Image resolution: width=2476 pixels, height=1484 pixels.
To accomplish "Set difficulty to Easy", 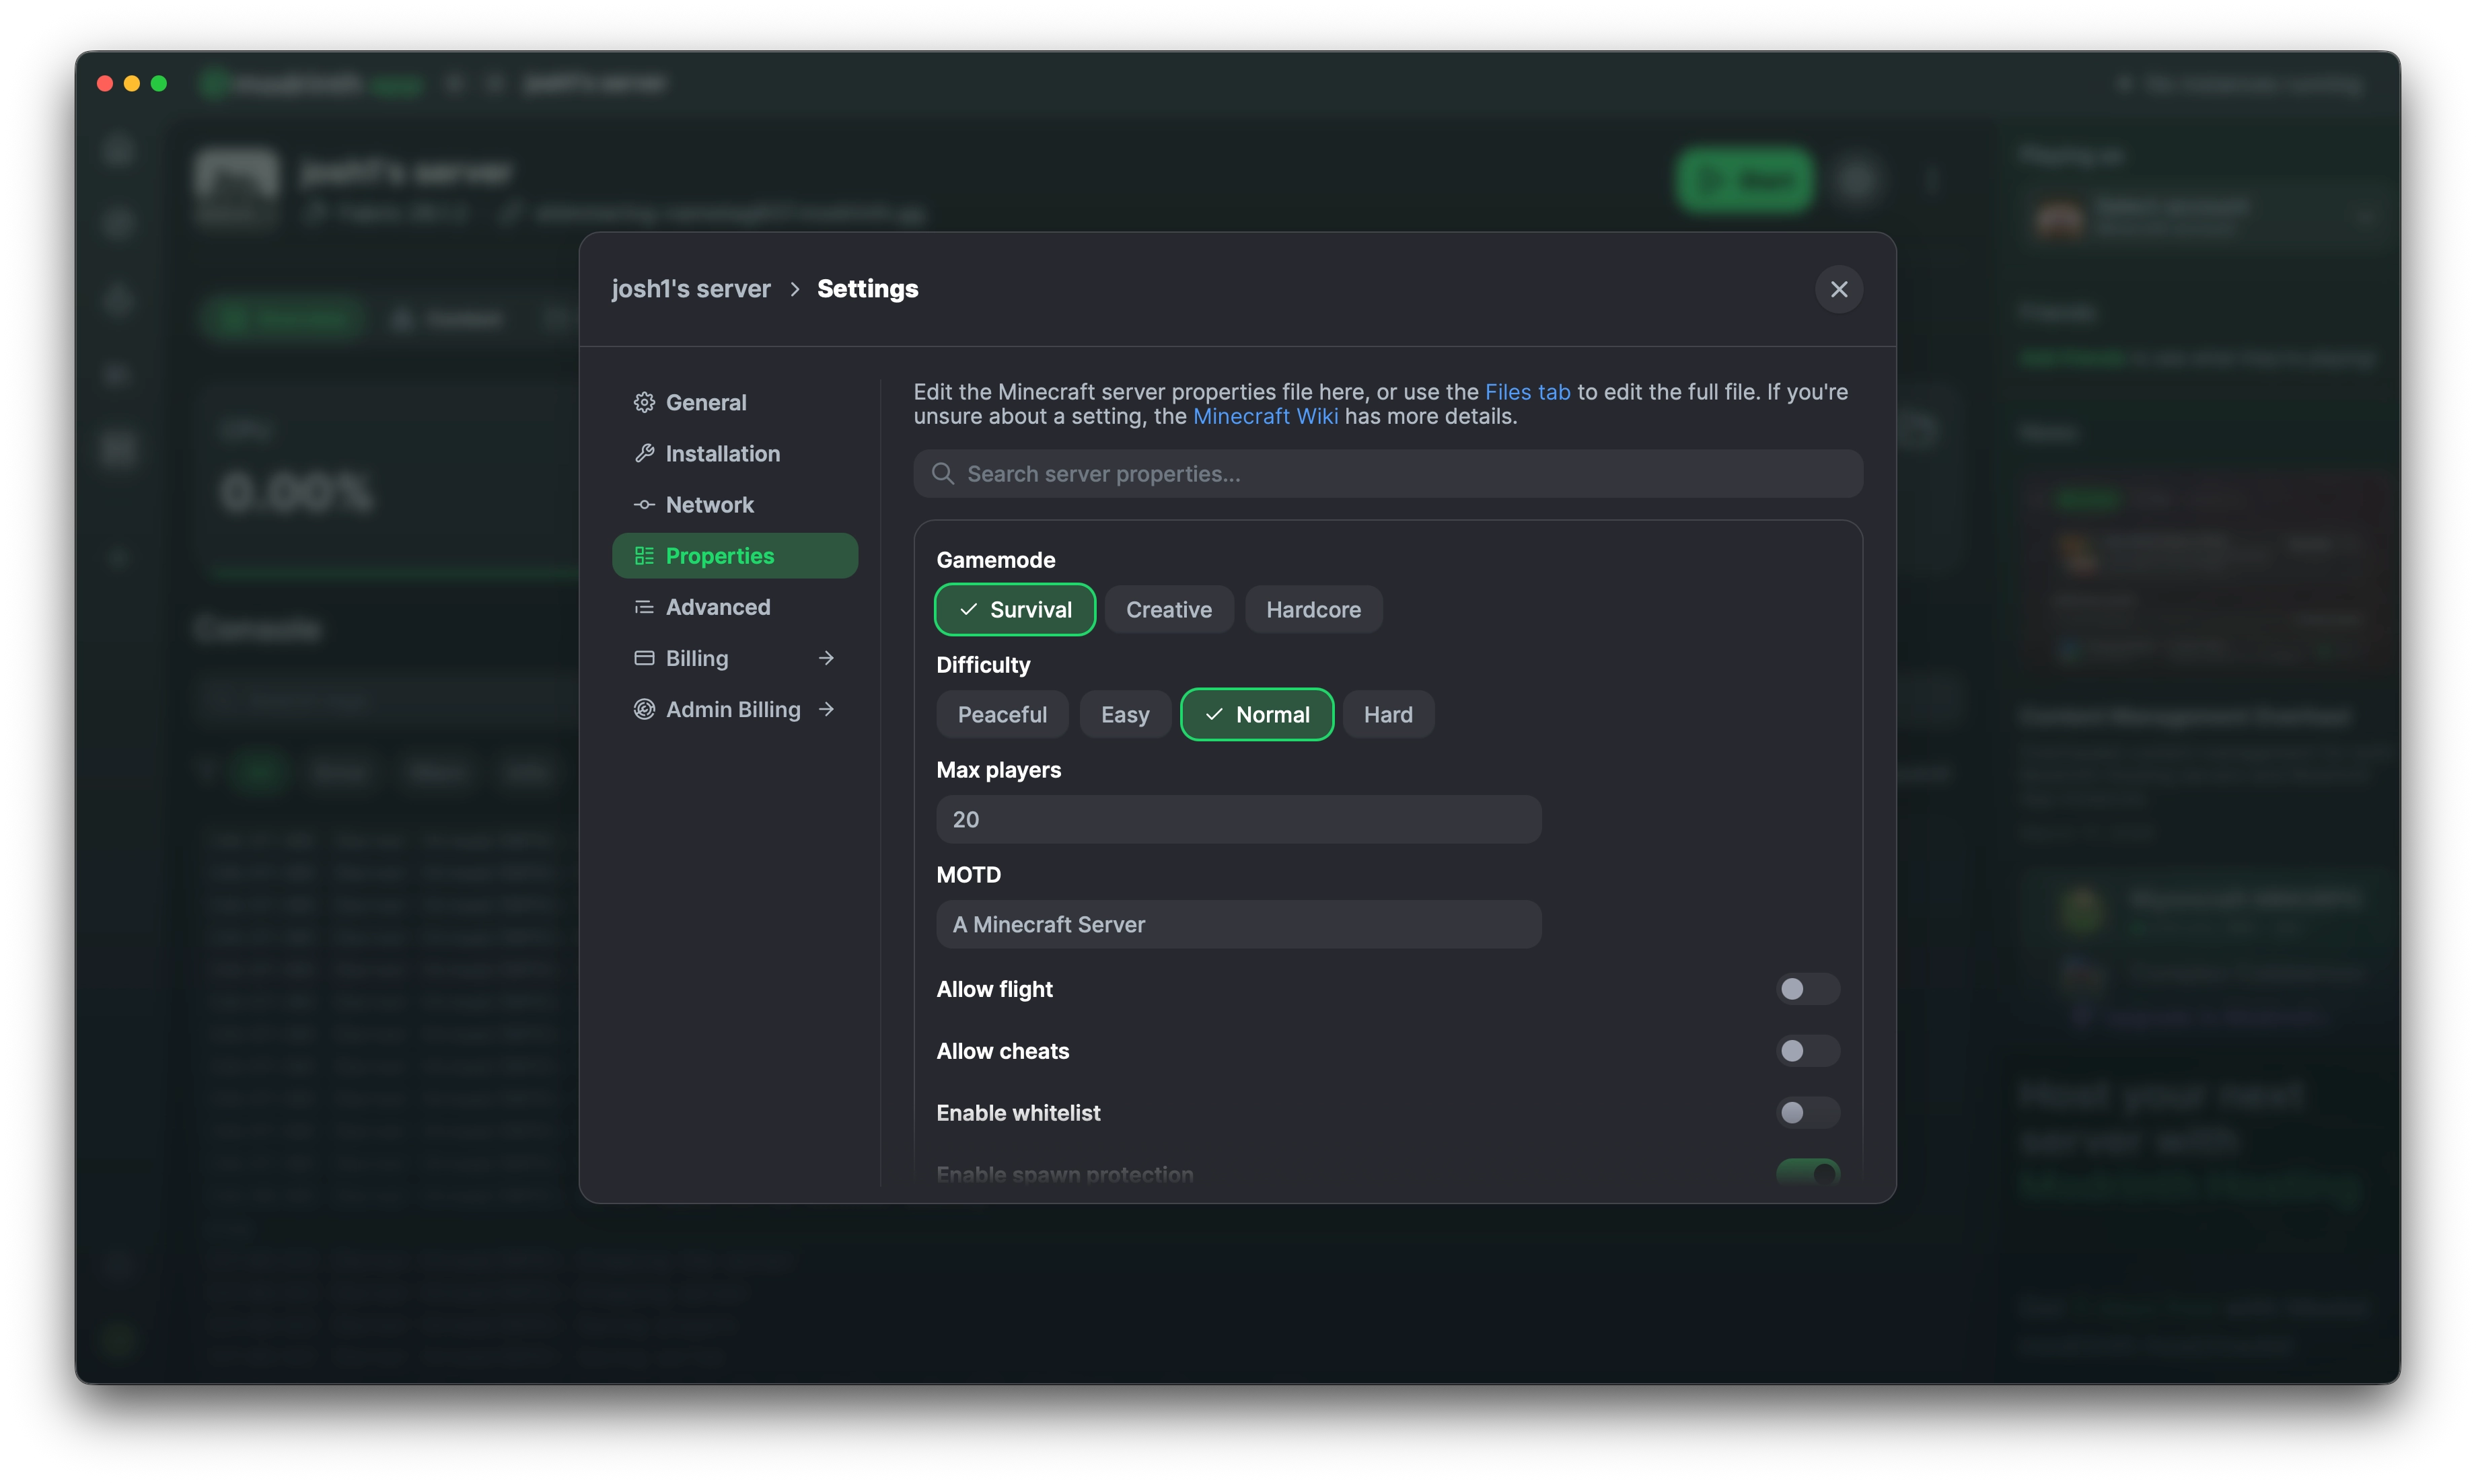I will pos(1125,714).
